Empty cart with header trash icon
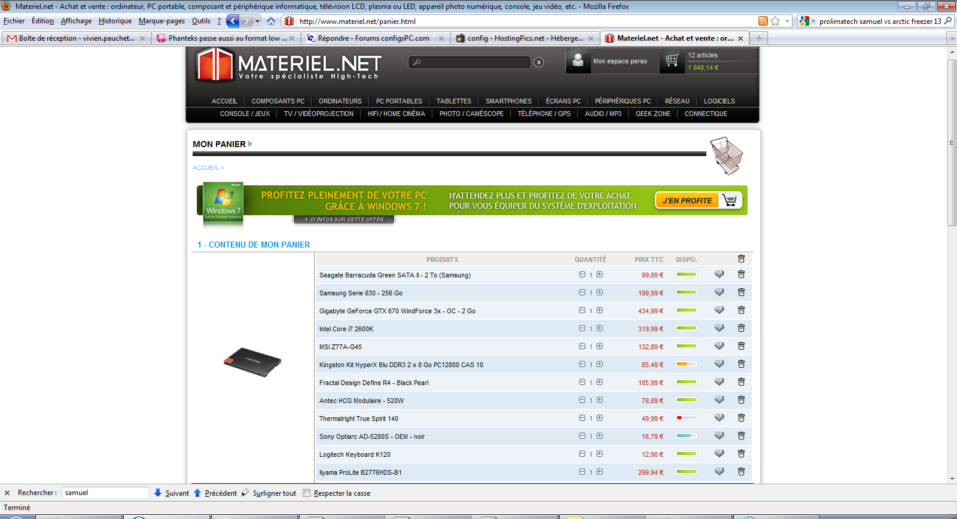The width and height of the screenshot is (957, 519). click(x=741, y=259)
